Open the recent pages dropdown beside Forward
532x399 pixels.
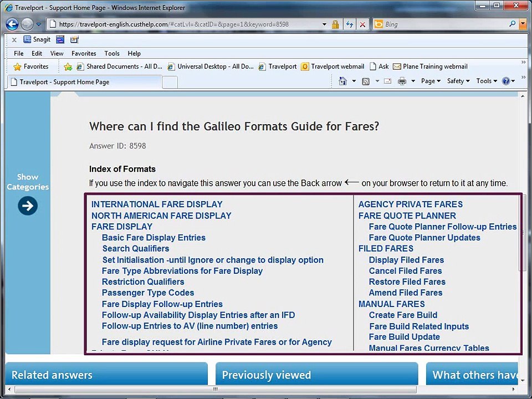[39, 24]
